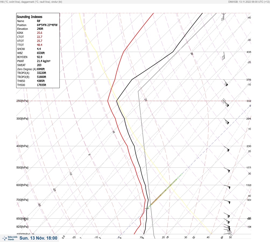The height and width of the screenshot is (242, 270).
Task: Click the TH500 value '17935ft'
Action: tap(41, 85)
